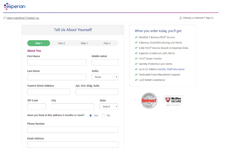Click the chat bubble icon beside Contact us
This screenshot has height=159, width=236.
(x=5, y=18)
